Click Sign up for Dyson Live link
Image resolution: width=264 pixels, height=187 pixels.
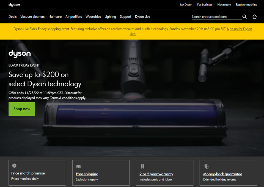239,29
